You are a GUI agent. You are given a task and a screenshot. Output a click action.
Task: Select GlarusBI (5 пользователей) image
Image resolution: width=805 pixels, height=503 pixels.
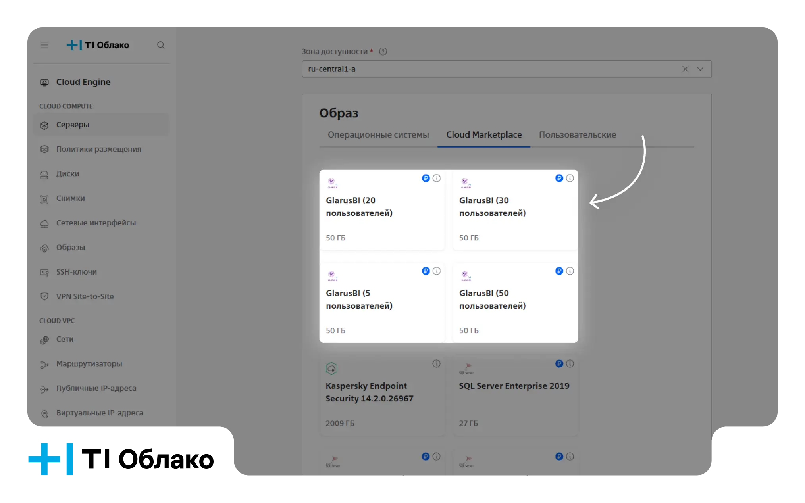pyautogui.click(x=382, y=303)
